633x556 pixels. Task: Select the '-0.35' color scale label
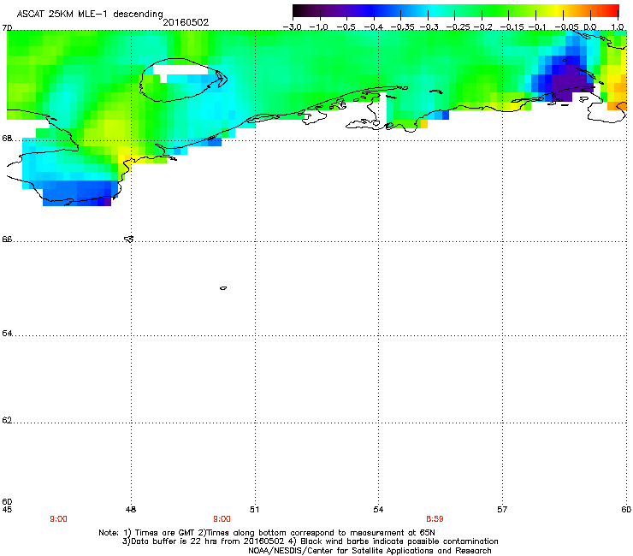point(402,27)
